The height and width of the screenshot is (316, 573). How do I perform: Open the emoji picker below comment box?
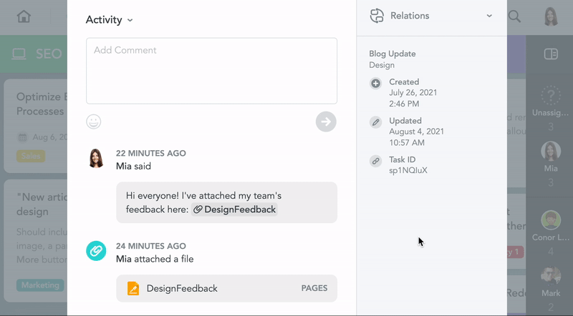point(94,122)
